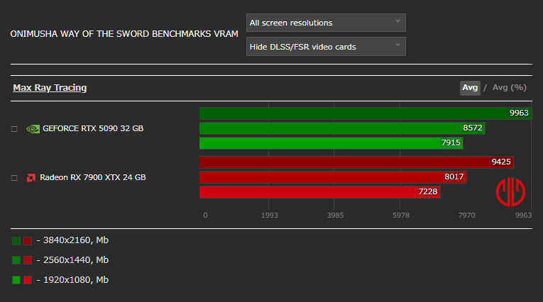
Task: Open the Hide DLSS/FSR video cards dropdown
Action: (326, 47)
